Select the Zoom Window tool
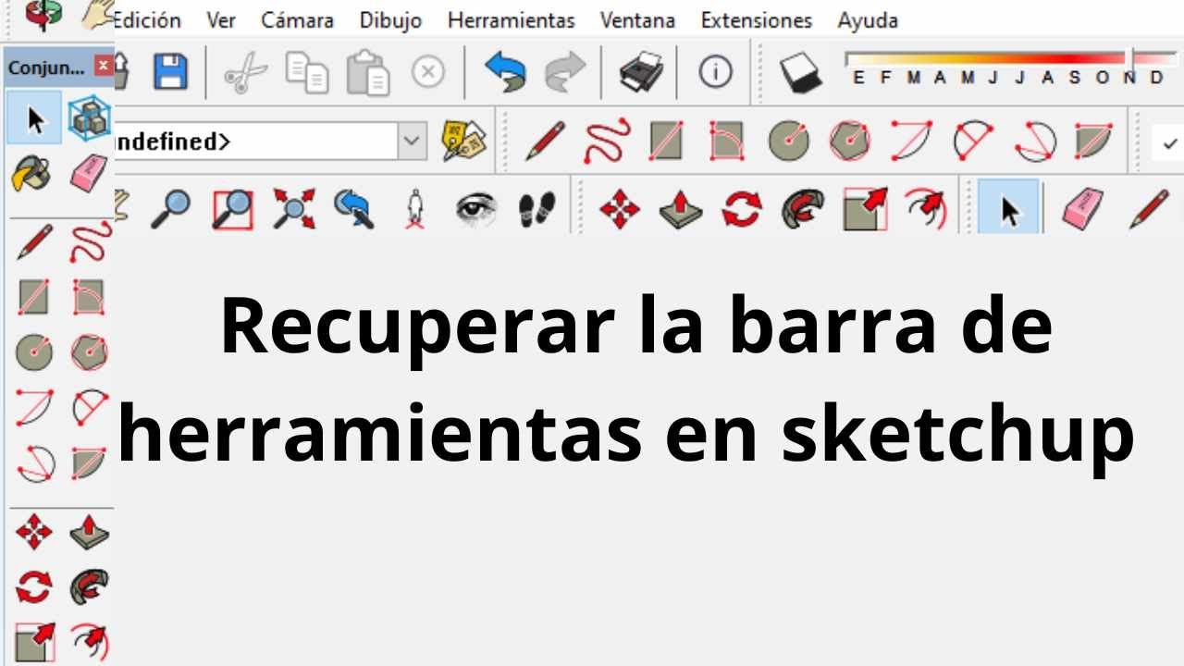Screen dimensions: 1184x666 tap(232, 209)
